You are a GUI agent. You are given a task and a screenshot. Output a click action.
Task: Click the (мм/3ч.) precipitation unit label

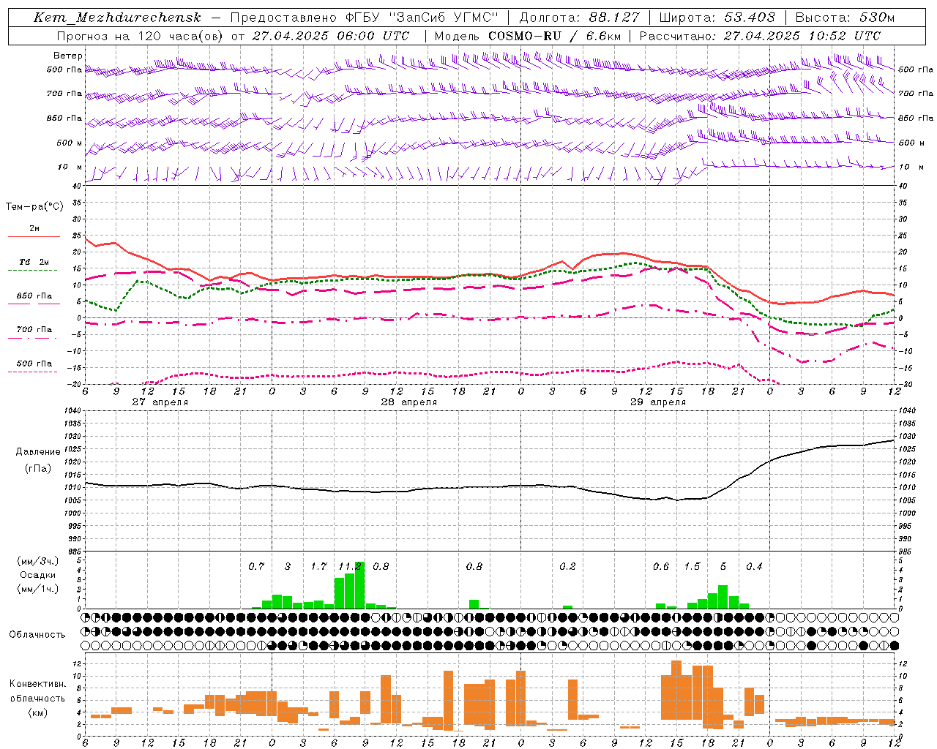pos(37,561)
